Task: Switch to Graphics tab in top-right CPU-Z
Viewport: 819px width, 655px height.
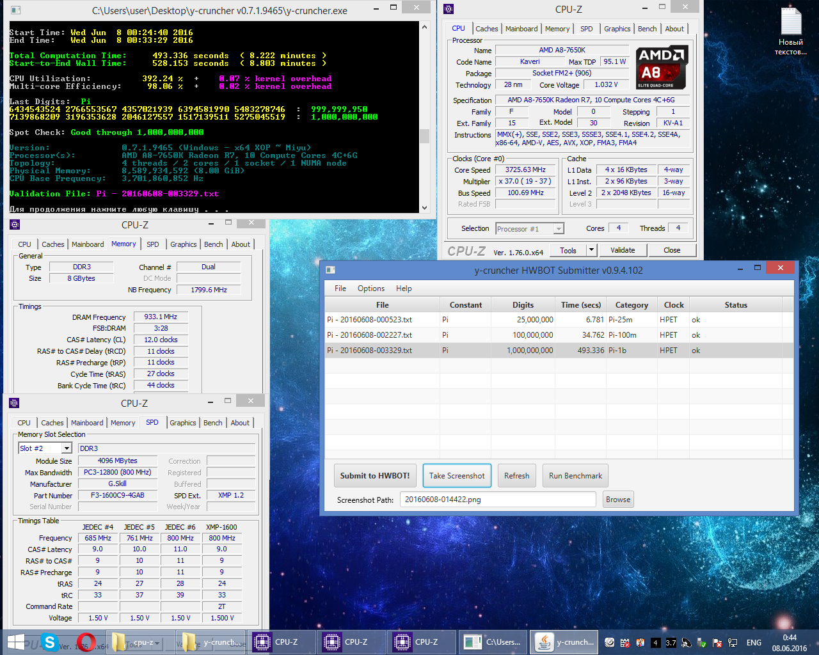Action: click(x=617, y=29)
